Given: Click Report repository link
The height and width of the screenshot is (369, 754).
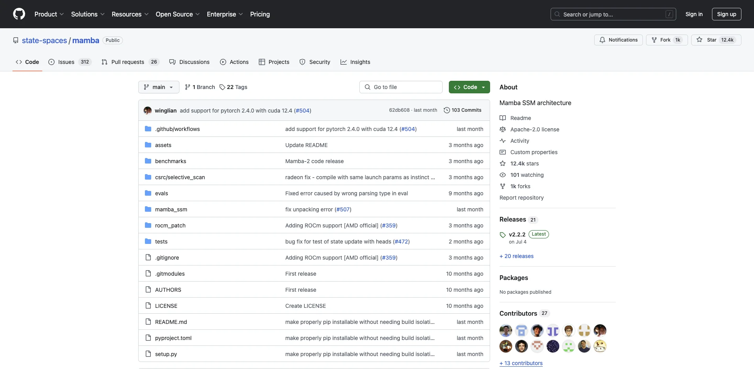Looking at the screenshot, I should (x=522, y=198).
